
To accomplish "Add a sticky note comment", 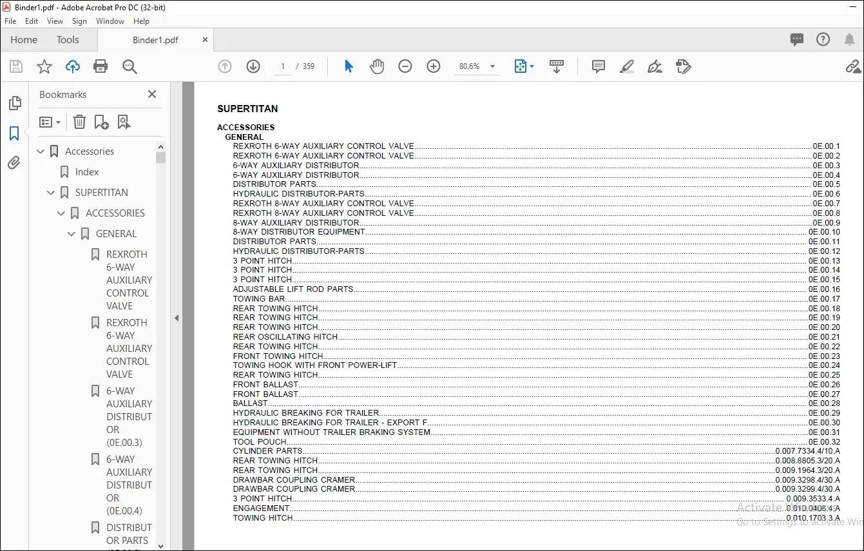I will (599, 66).
